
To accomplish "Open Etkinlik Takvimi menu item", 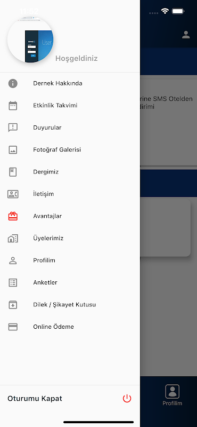I will click(70, 105).
